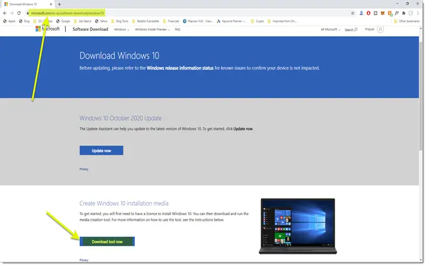Open the FAQ page
The height and width of the screenshot is (266, 426).
(177, 30)
